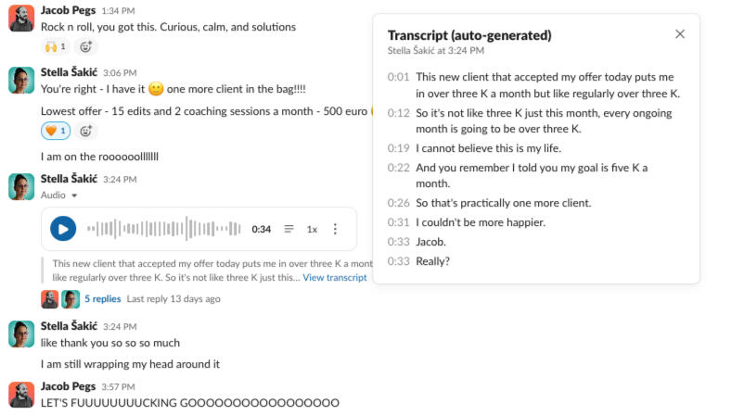Toggle the orange heart reaction
This screenshot has height=415, width=731.
pyautogui.click(x=56, y=131)
